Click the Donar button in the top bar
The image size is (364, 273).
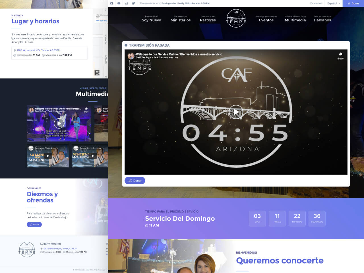click(x=353, y=3)
